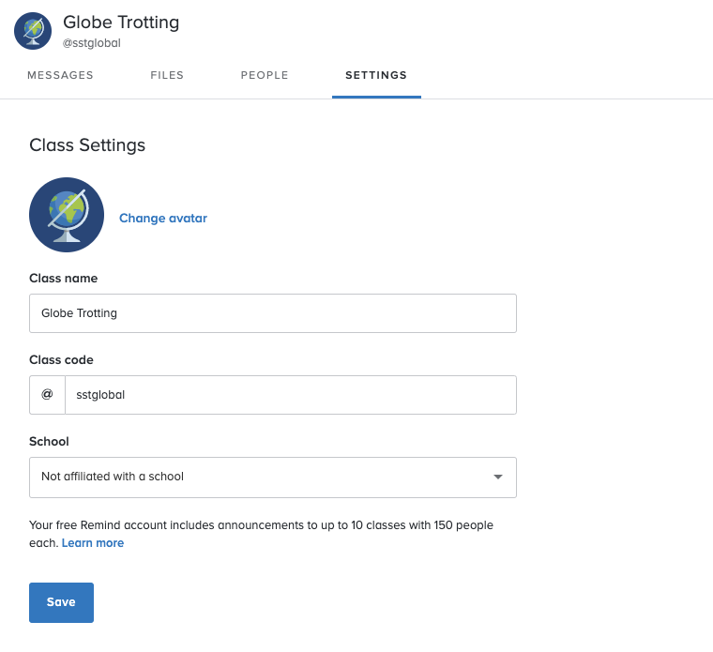Open the Learn more link
The width and height of the screenshot is (713, 652).
(93, 543)
